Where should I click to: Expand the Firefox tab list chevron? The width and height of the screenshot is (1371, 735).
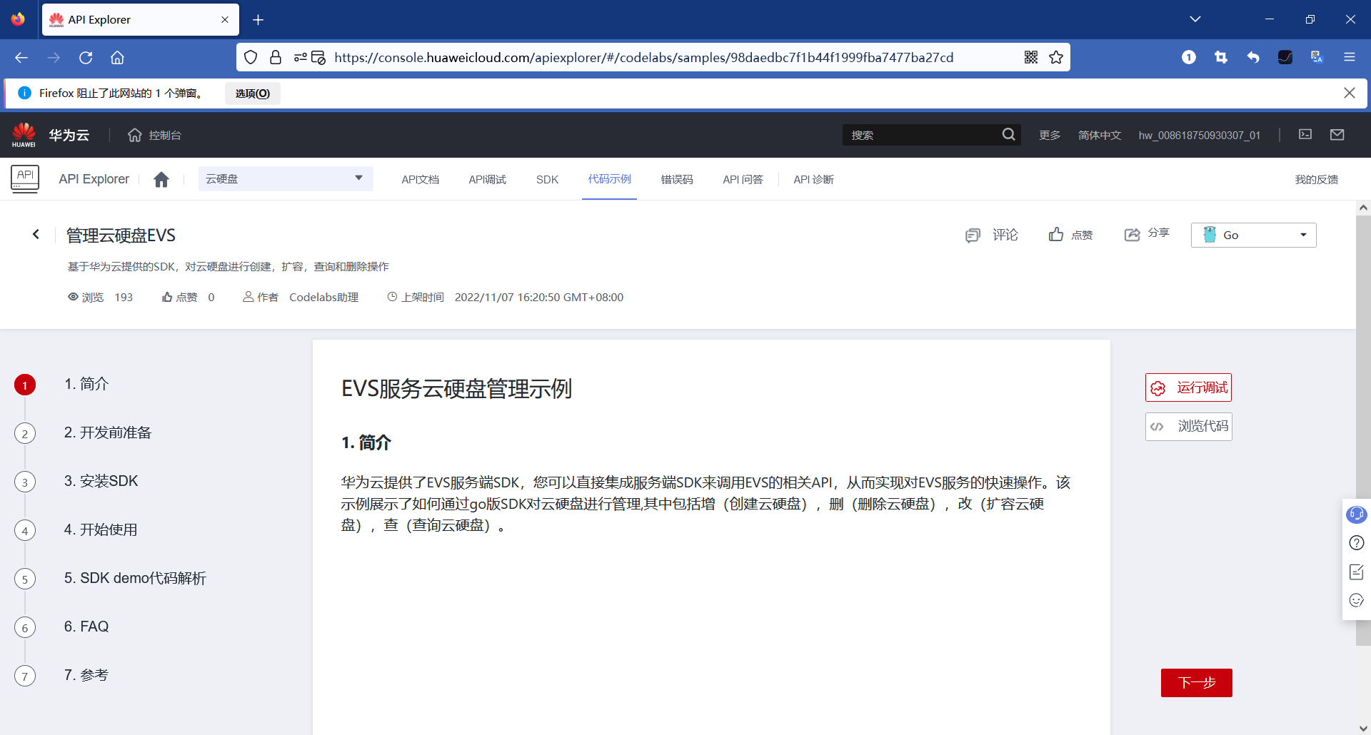coord(1196,19)
